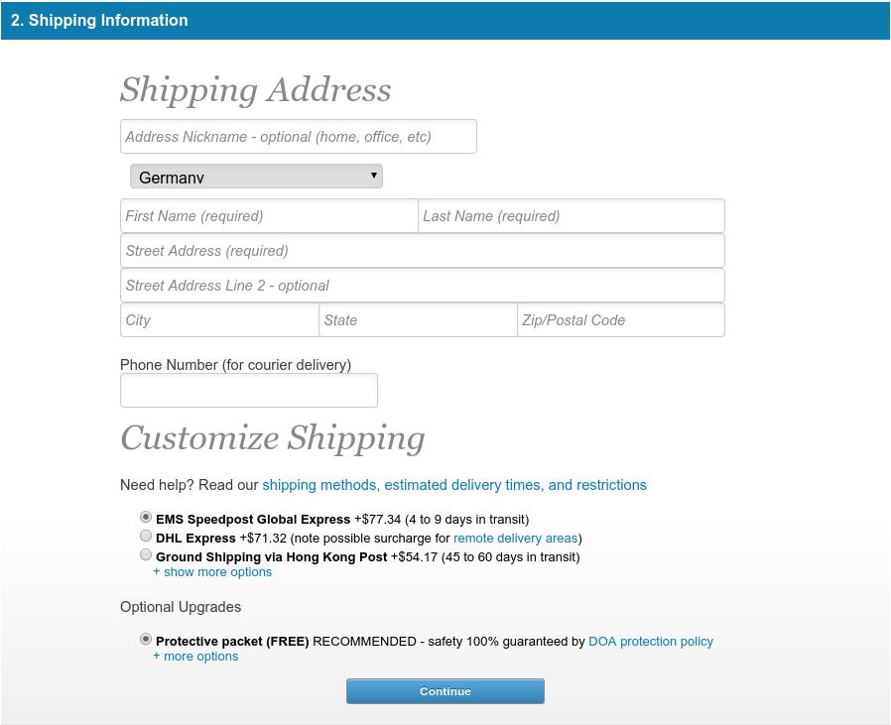Expand '+ show more options' for shipping

point(212,572)
